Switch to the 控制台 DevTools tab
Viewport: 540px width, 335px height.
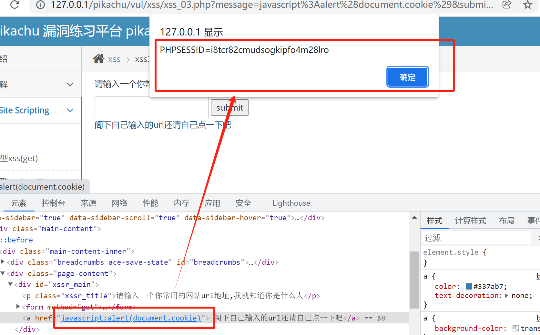(54, 203)
